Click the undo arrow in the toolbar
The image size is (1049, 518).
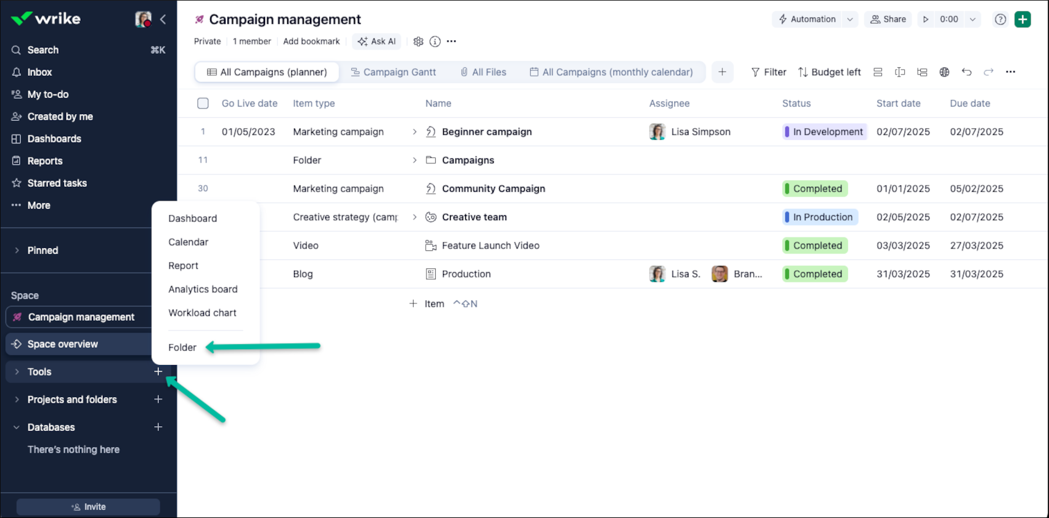pos(966,72)
